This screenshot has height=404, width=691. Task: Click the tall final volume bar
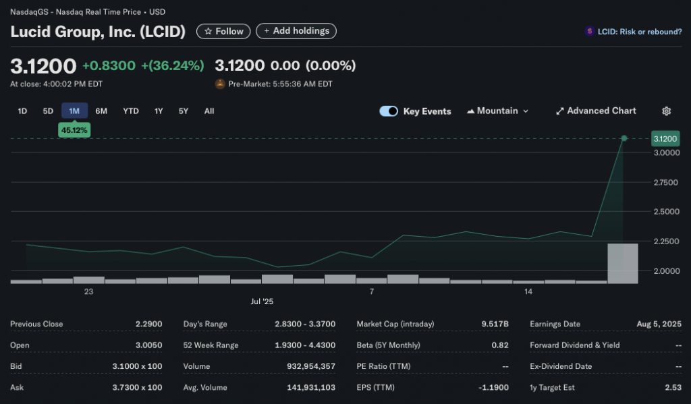pyautogui.click(x=623, y=264)
